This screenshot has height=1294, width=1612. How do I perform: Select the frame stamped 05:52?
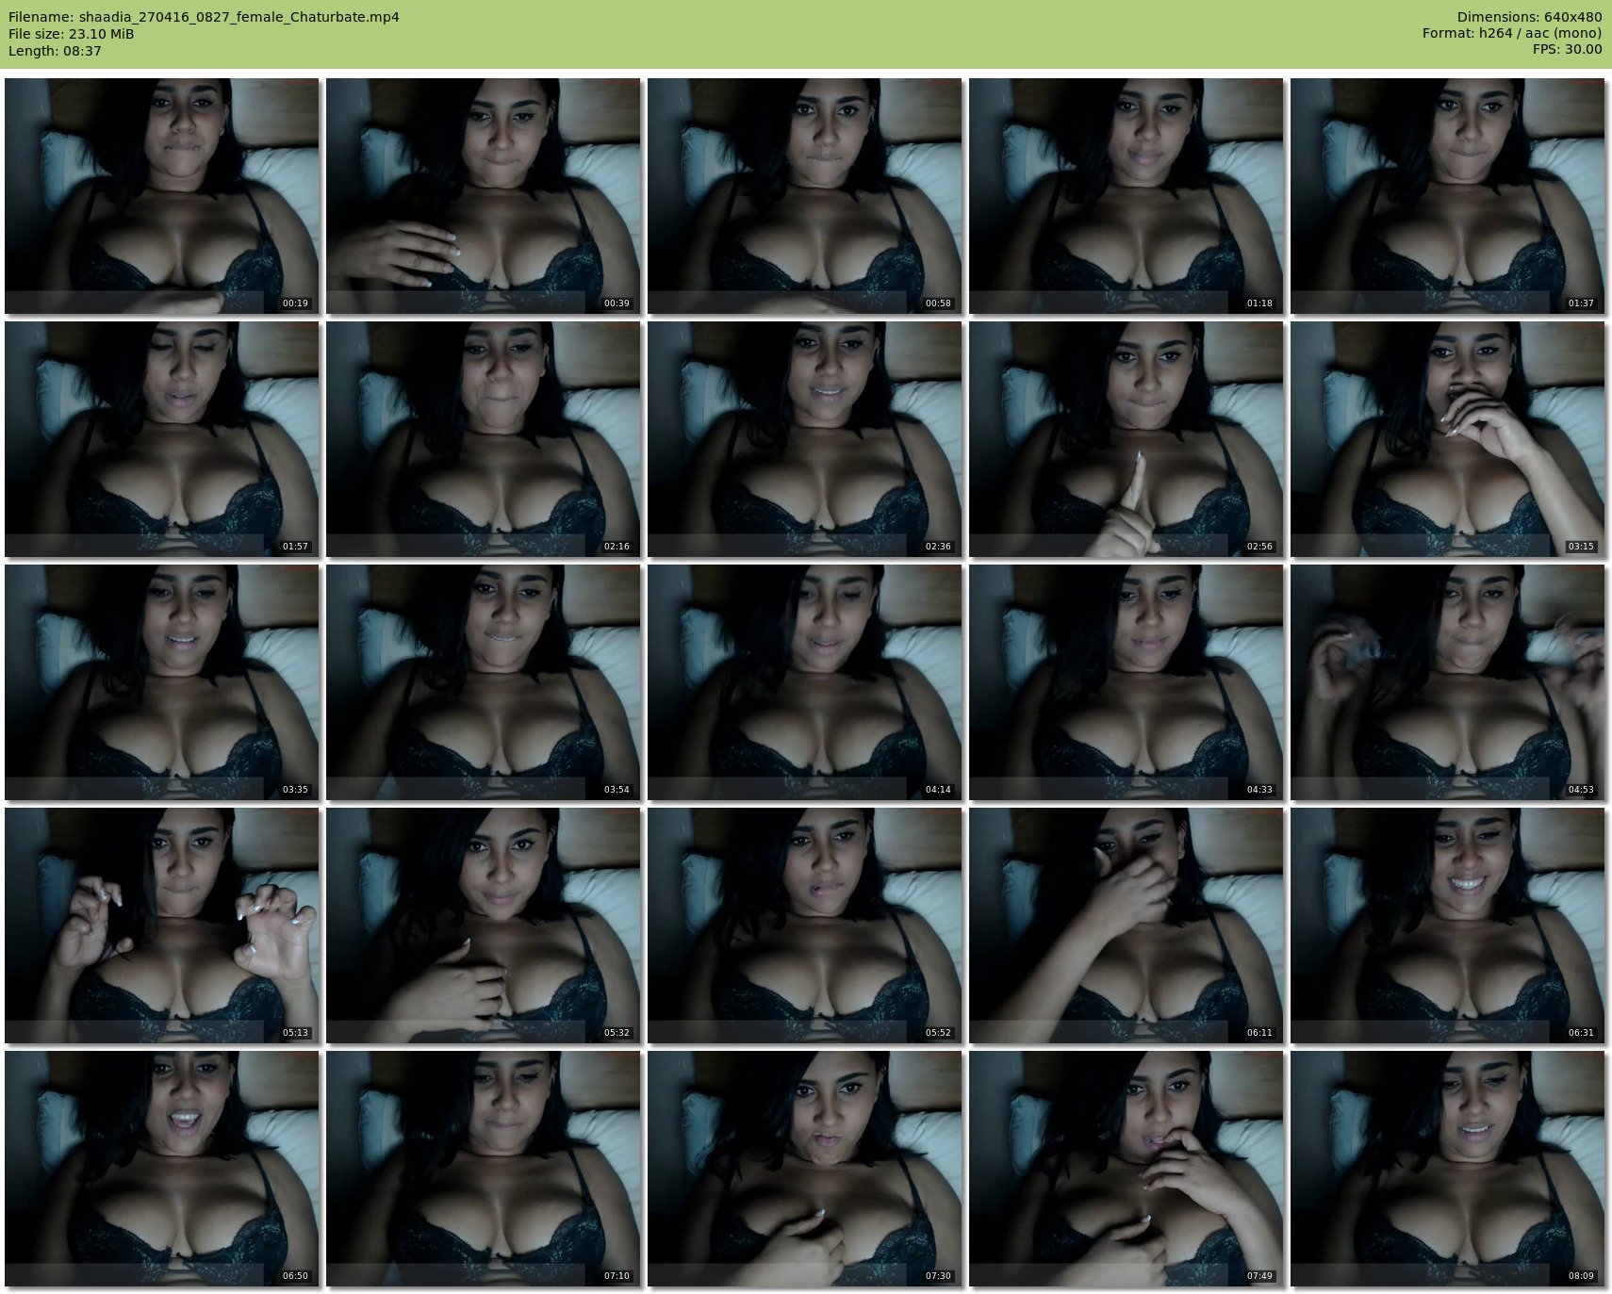[804, 925]
